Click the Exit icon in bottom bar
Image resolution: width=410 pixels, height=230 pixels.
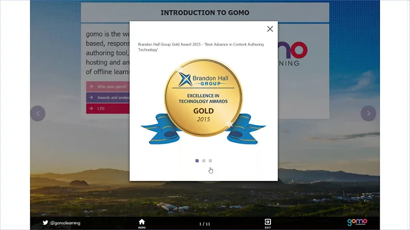click(268, 224)
